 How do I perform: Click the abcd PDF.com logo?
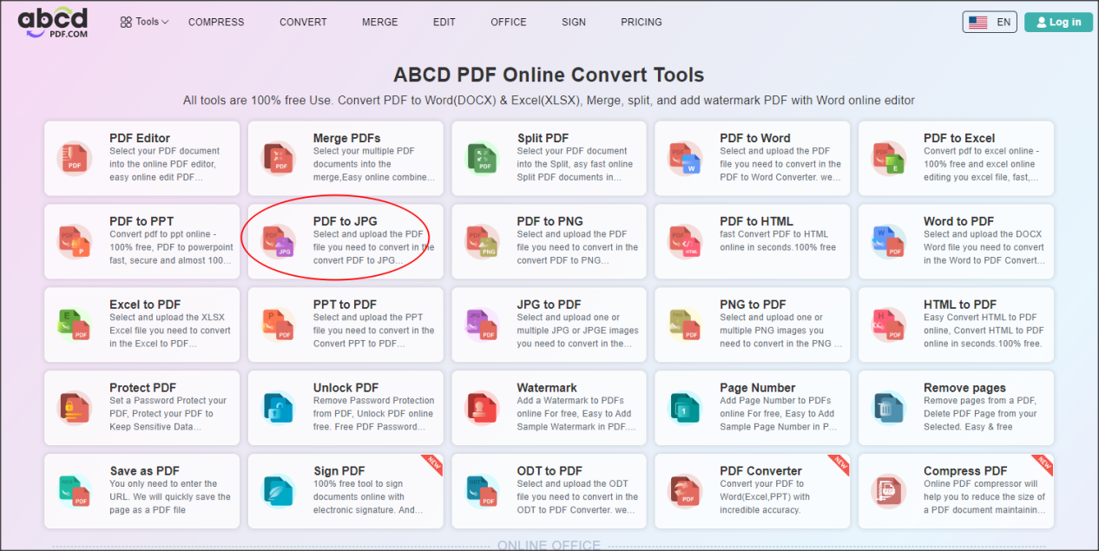pyautogui.click(x=52, y=22)
